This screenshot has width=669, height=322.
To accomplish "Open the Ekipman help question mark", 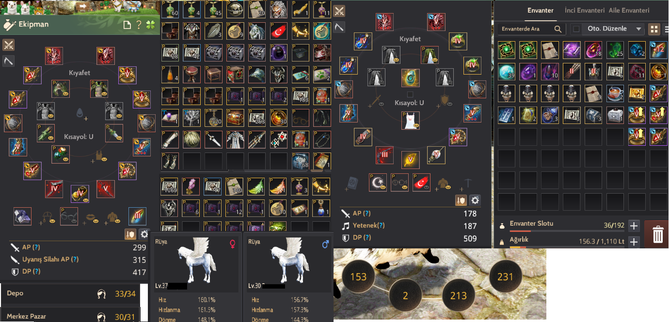I will (139, 25).
